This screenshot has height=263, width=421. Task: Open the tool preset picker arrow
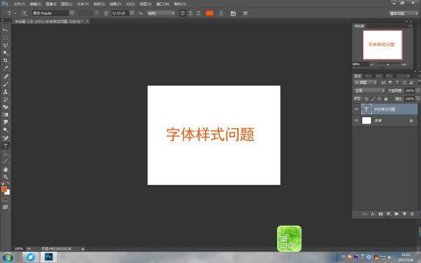[15, 13]
